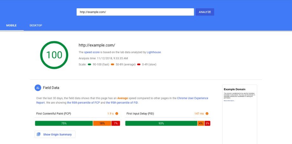This screenshot has width=292, height=144.
Task: Click the Field Data bar chart icon
Action: 38,88
